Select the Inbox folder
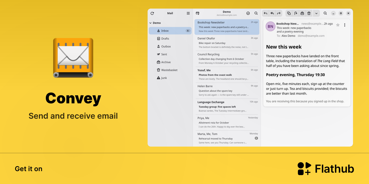 [x=170, y=31]
